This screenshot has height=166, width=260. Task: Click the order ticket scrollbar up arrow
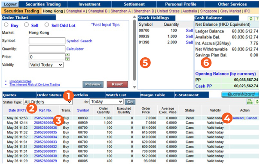click(135, 17)
